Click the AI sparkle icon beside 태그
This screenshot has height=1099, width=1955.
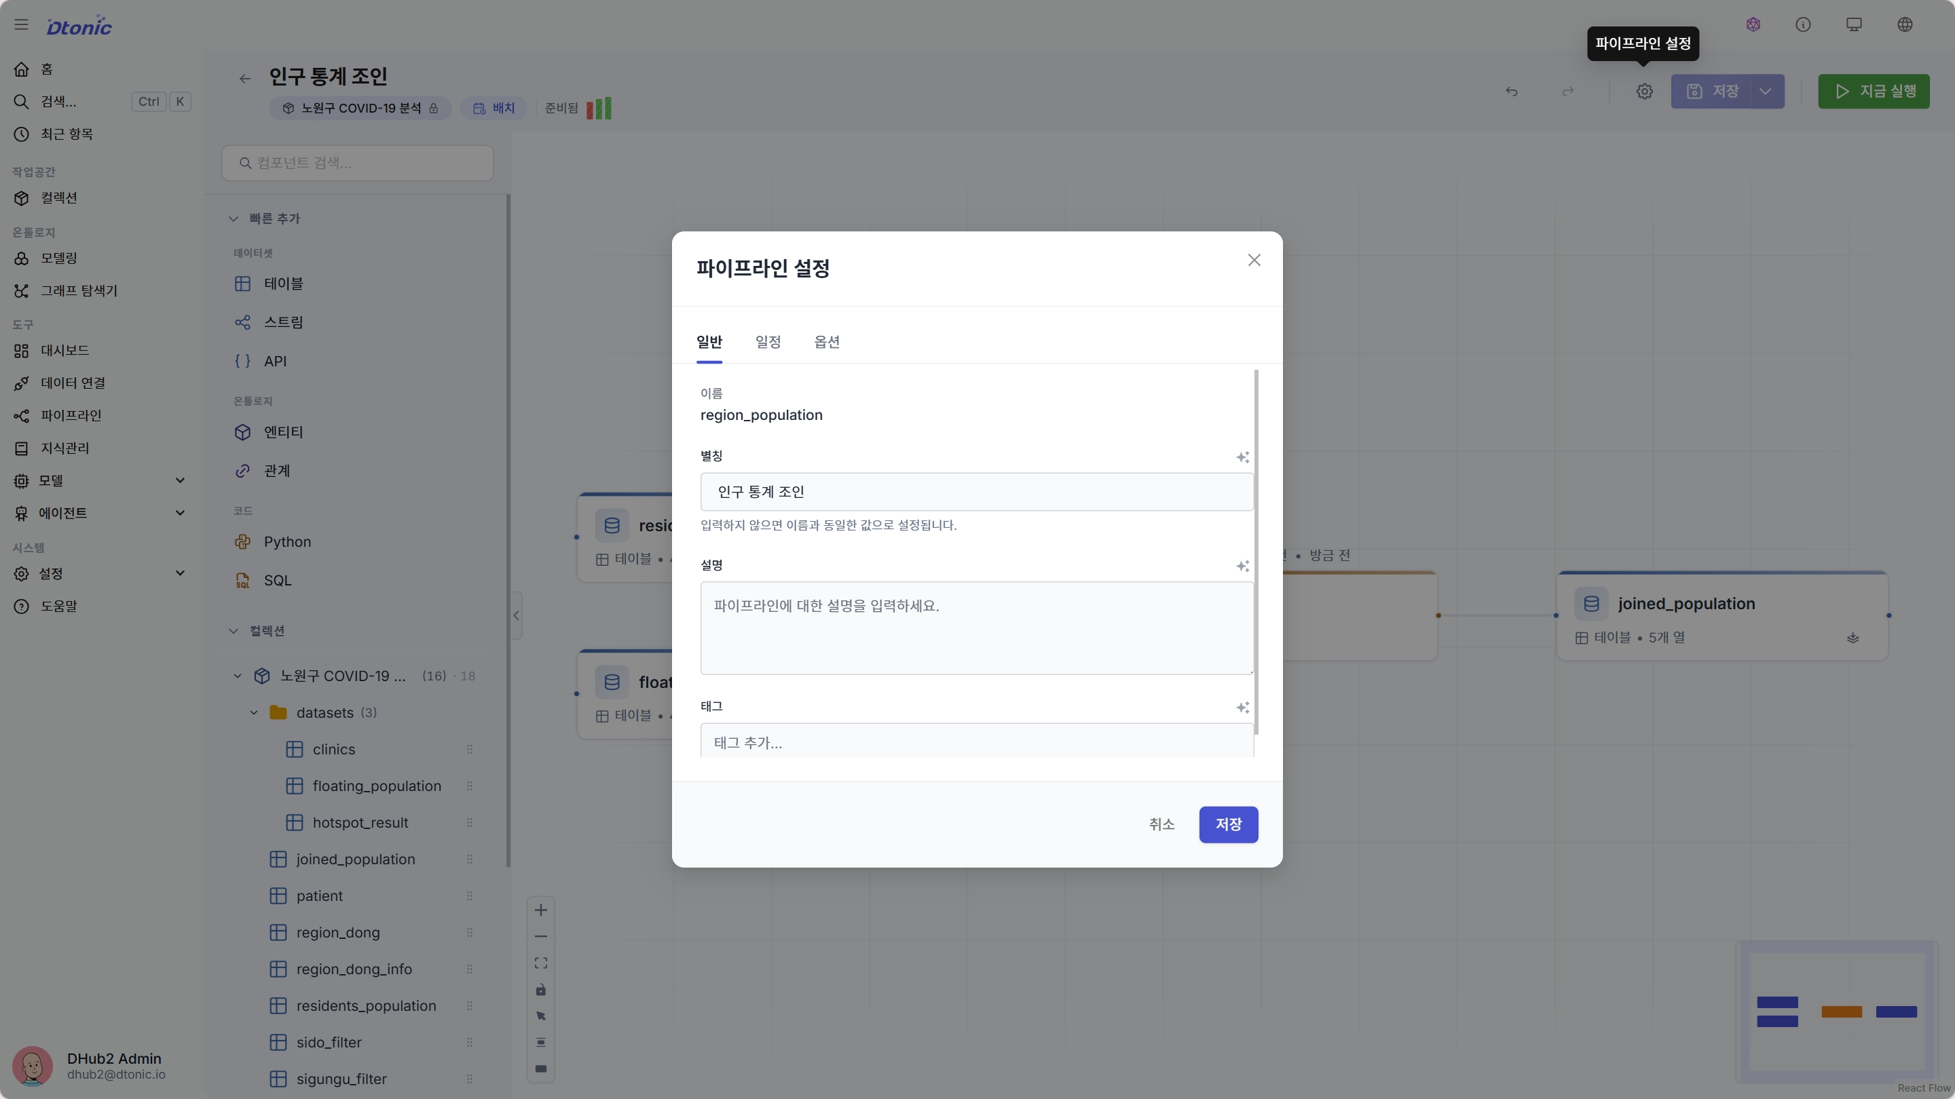[x=1242, y=708]
